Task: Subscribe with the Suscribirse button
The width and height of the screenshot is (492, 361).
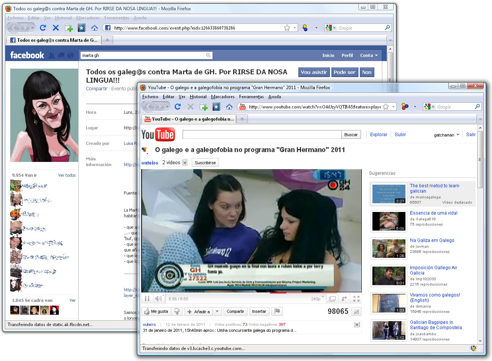Action: [205, 163]
